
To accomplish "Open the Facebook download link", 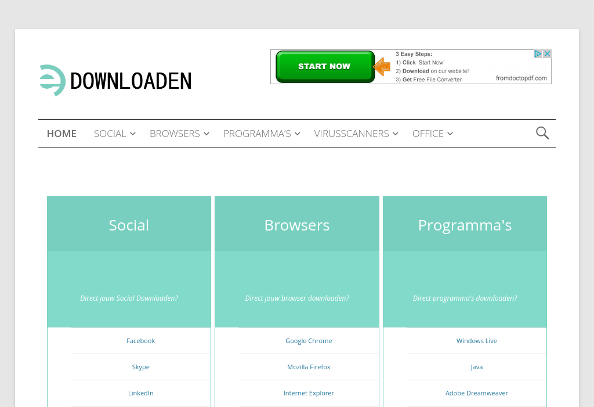I will tap(140, 341).
